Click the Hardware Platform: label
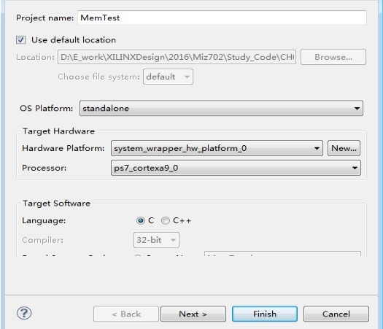Image resolution: width=383 pixels, height=329 pixels. pos(63,148)
